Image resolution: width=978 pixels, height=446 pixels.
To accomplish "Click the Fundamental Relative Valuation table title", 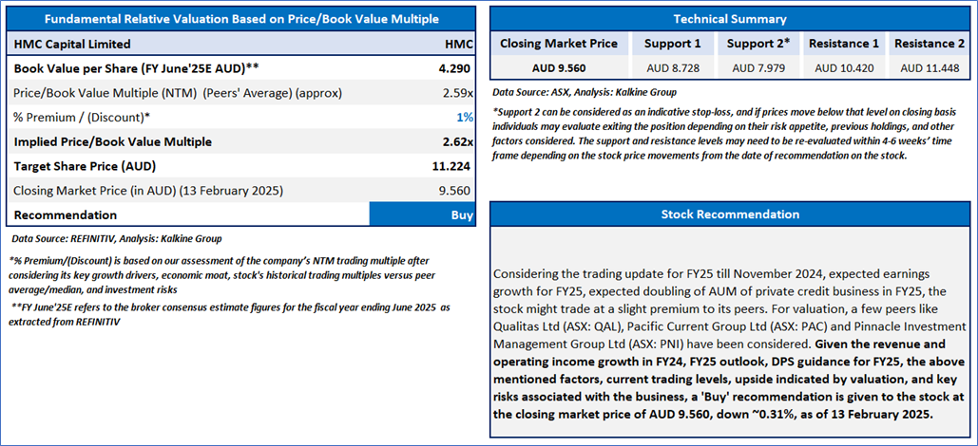I will click(x=241, y=19).
